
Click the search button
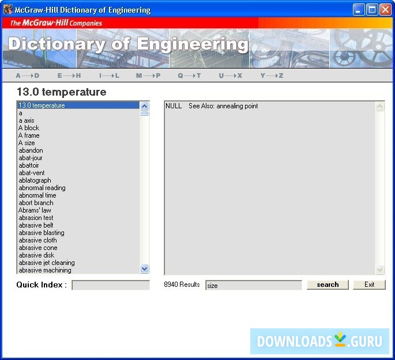pyautogui.click(x=328, y=285)
